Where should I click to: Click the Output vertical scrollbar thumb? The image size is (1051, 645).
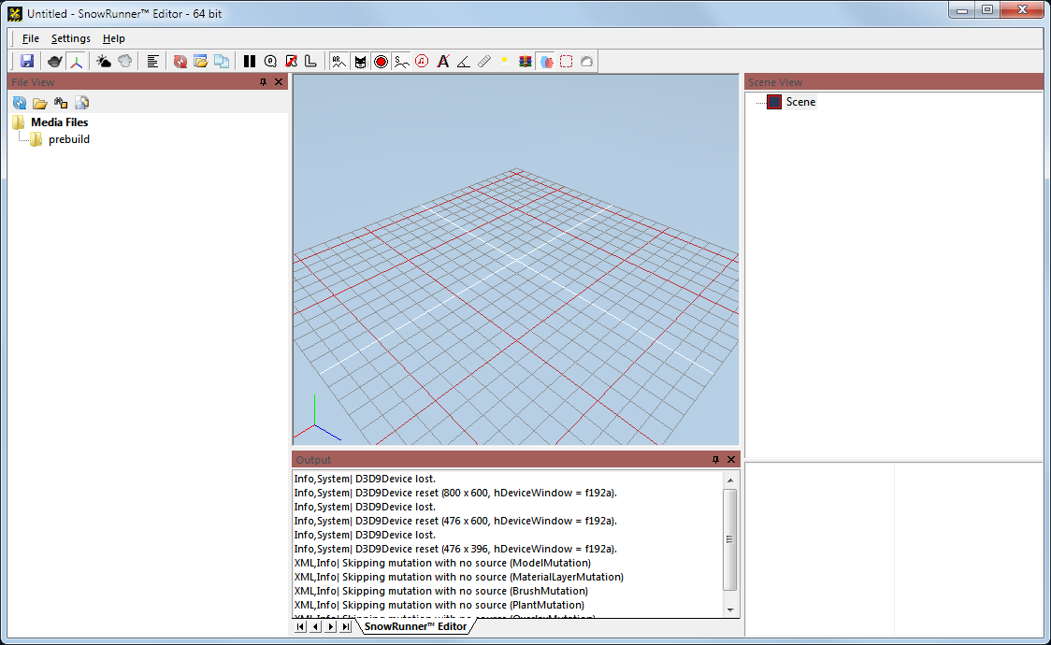coord(730,540)
